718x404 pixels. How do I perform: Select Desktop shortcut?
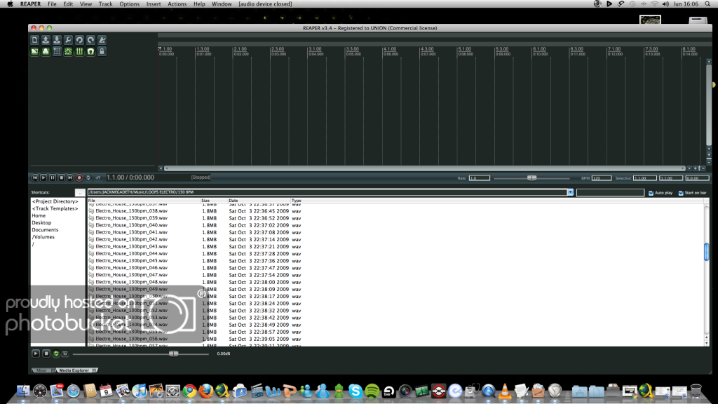41,222
